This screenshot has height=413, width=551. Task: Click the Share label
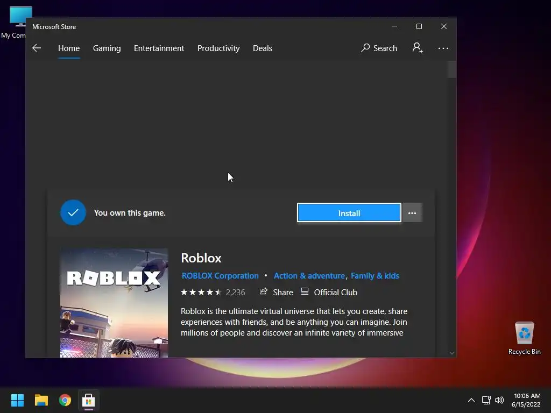283,293
